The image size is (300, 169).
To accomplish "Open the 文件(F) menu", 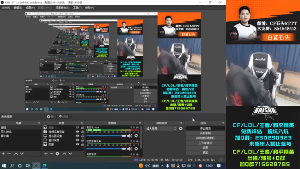I will coord(6,8).
